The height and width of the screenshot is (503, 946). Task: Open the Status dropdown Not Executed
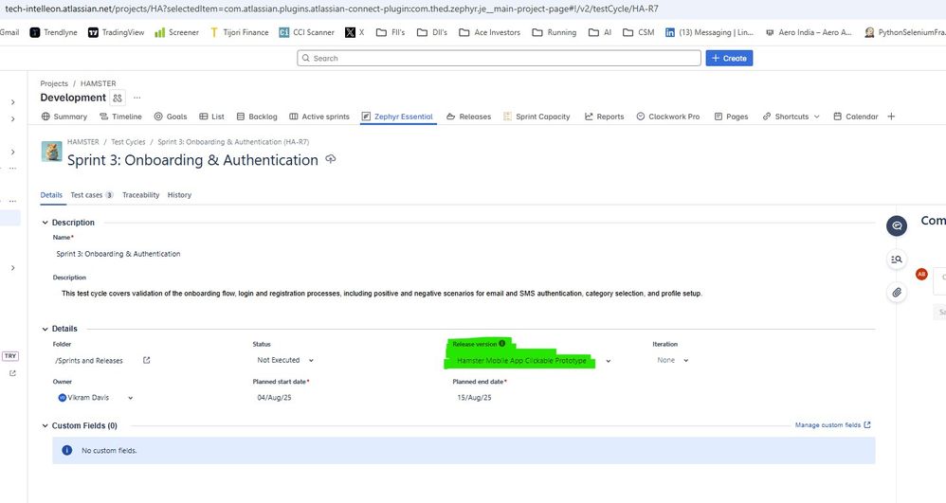(284, 360)
